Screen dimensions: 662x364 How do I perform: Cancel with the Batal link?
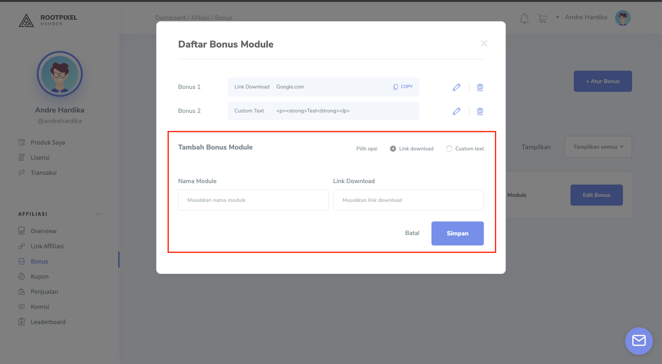412,233
